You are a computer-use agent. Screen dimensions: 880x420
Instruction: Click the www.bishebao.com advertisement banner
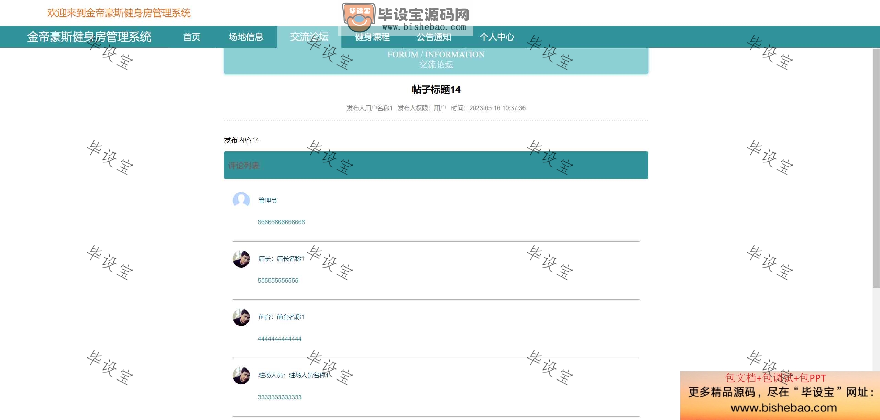click(780, 395)
